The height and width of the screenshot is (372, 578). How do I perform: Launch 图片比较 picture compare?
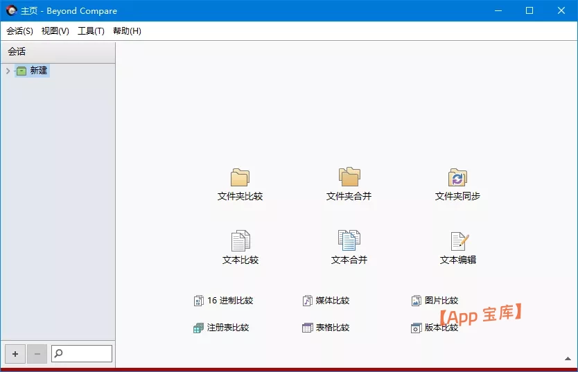[x=435, y=301]
